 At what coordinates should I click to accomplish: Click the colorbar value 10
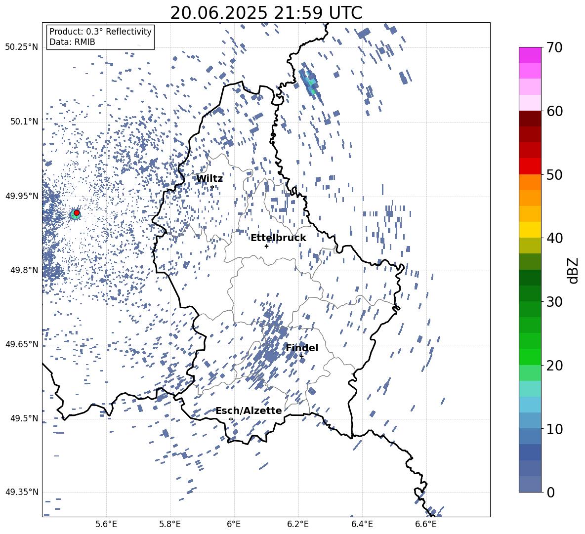[x=554, y=429]
